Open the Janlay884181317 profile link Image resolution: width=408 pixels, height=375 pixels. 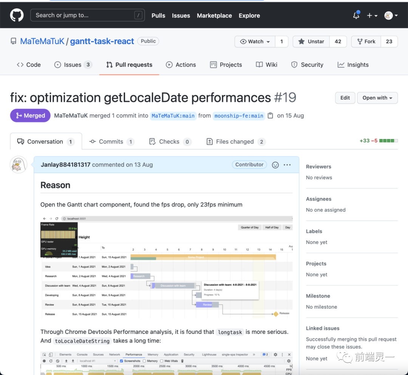tap(66, 165)
